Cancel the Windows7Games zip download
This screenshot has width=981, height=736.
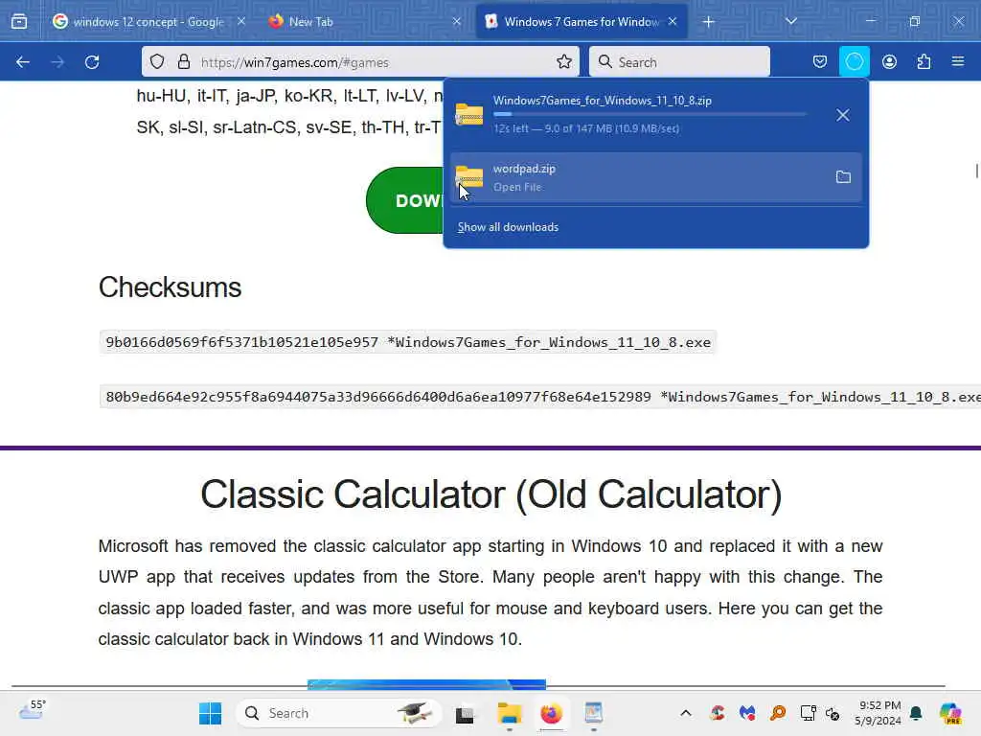(843, 115)
